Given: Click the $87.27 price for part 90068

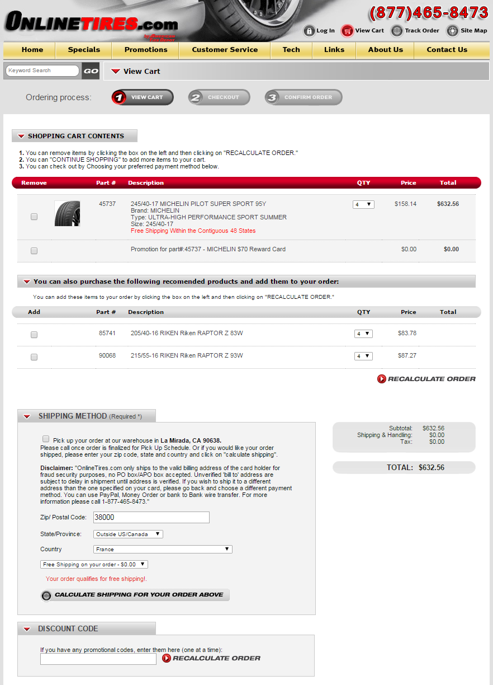Looking at the screenshot, I should (x=407, y=355).
